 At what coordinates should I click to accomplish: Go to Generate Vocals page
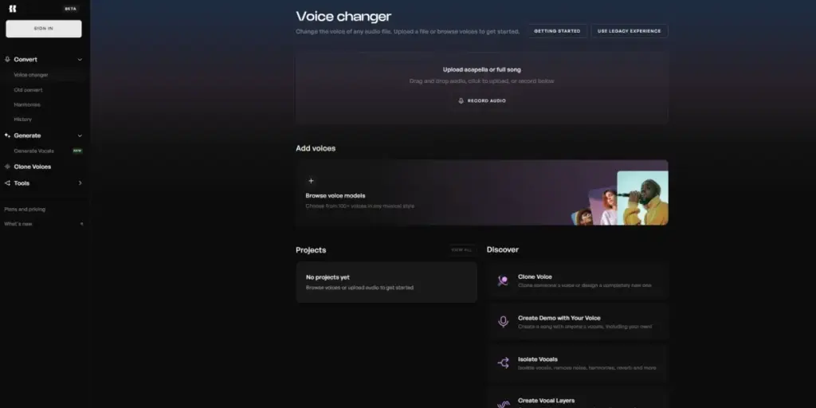33,151
